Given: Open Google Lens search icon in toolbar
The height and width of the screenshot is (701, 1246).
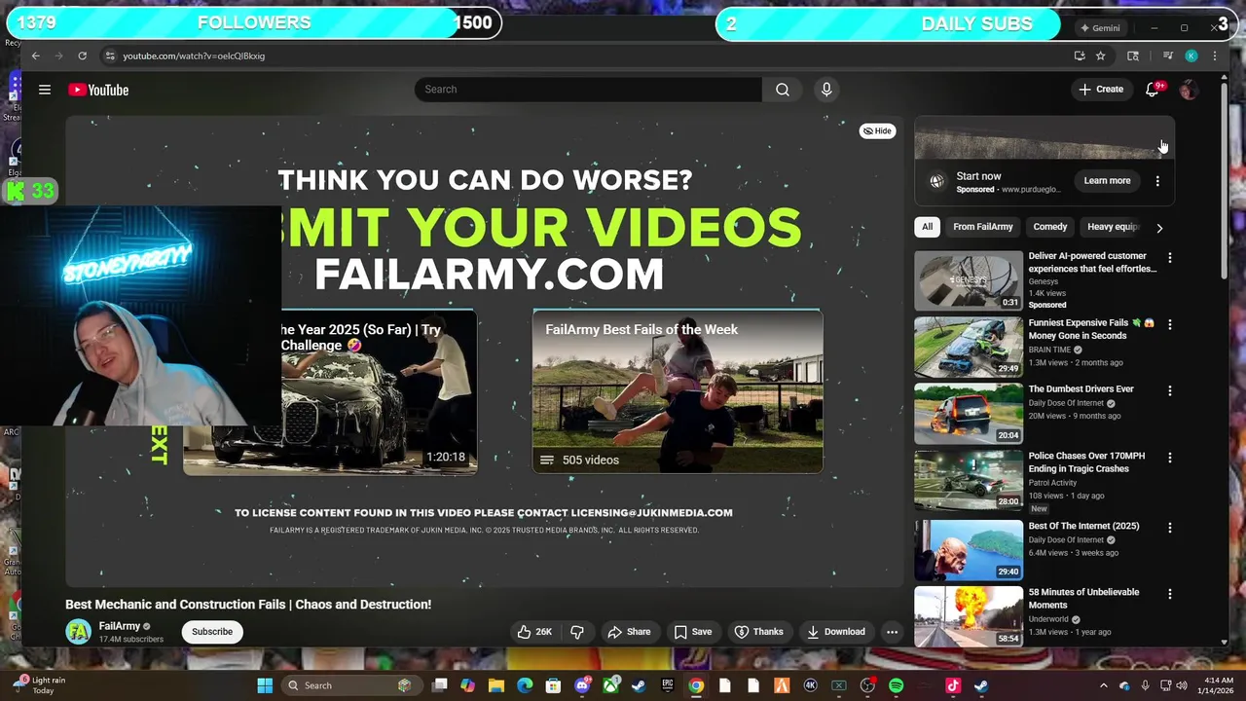Looking at the screenshot, I should tap(1133, 55).
